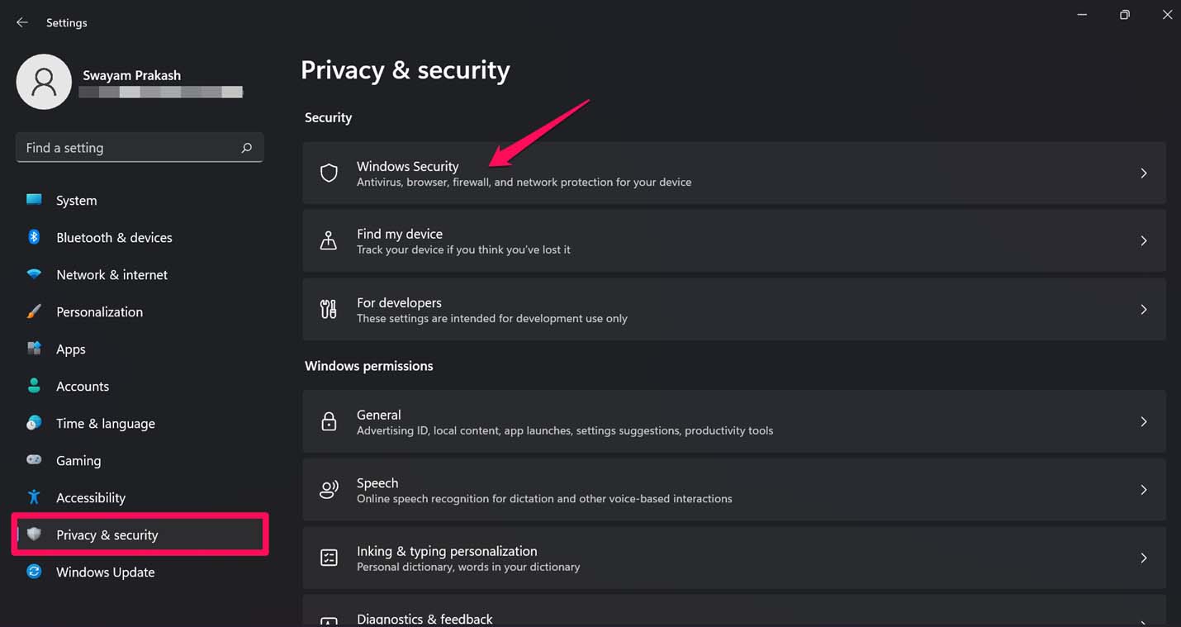This screenshot has width=1181, height=627.
Task: Open the Apps settings category
Action: coord(71,349)
